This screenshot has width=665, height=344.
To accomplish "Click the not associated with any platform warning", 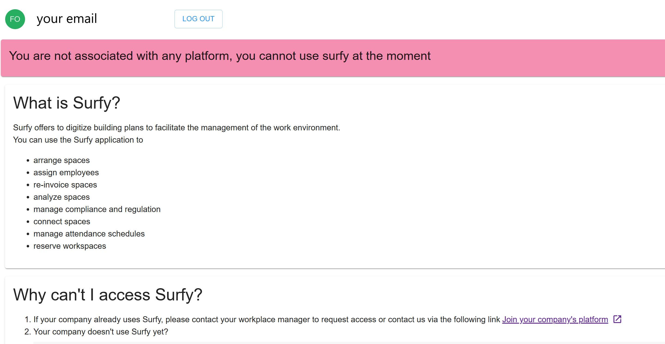I will tap(220, 56).
